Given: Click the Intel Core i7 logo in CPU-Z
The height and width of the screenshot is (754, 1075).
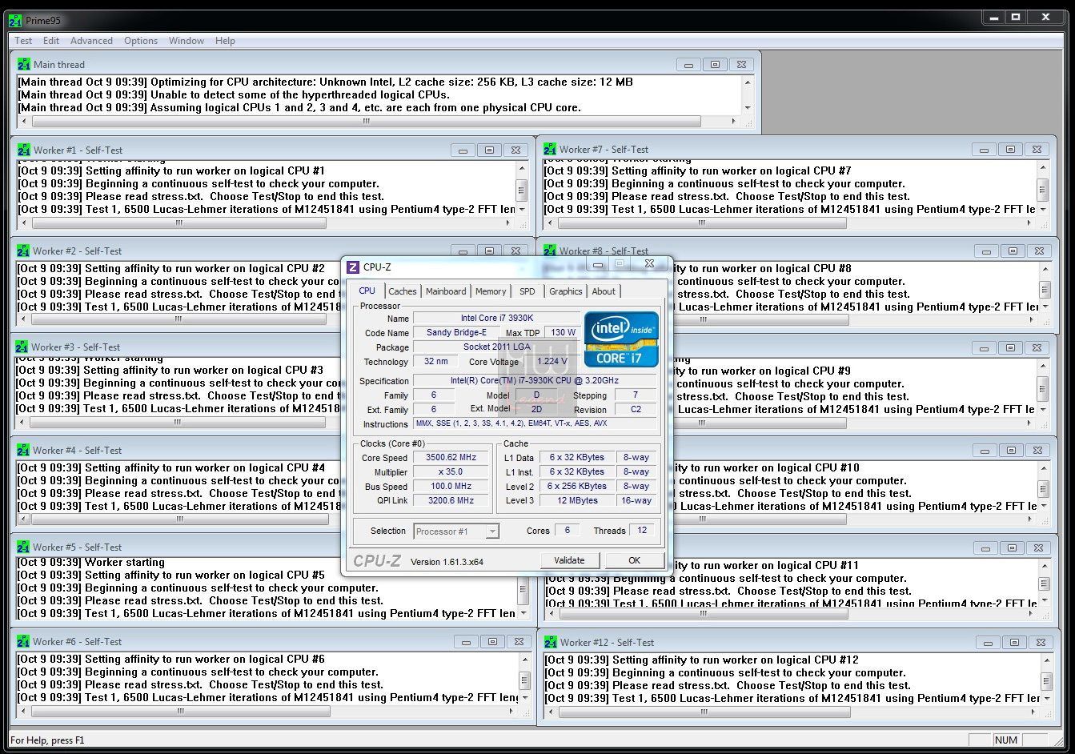Looking at the screenshot, I should click(621, 339).
